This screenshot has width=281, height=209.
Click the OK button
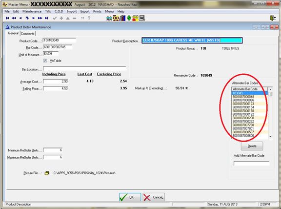(x=130, y=197)
